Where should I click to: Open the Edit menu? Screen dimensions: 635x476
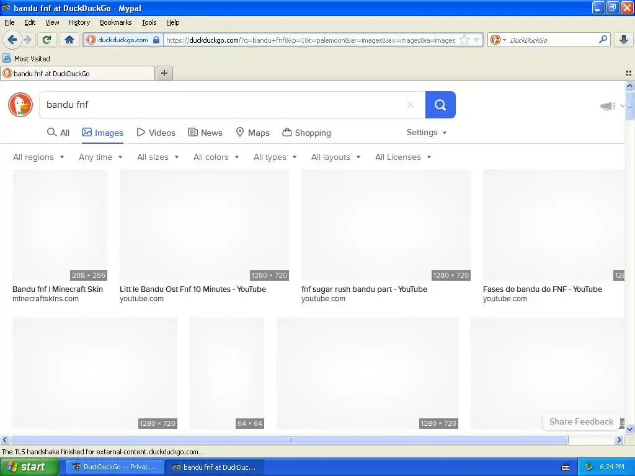click(30, 22)
